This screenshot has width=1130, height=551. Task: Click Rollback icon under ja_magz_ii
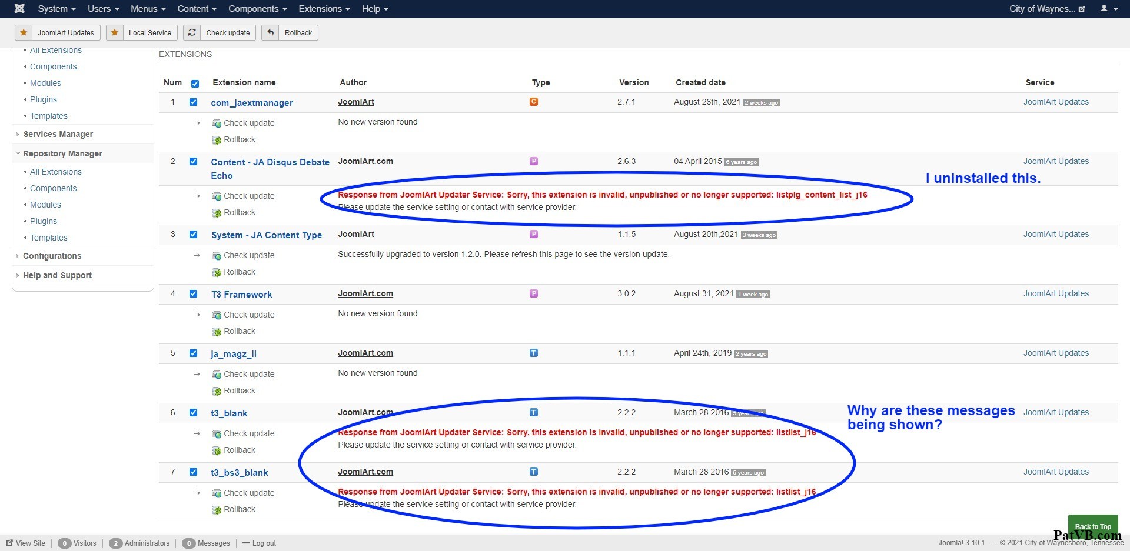tap(217, 391)
